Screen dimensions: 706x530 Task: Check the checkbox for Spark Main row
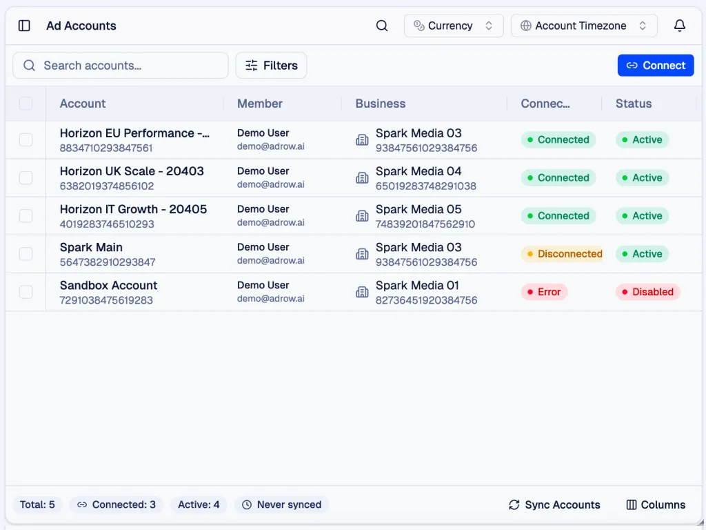[26, 253]
